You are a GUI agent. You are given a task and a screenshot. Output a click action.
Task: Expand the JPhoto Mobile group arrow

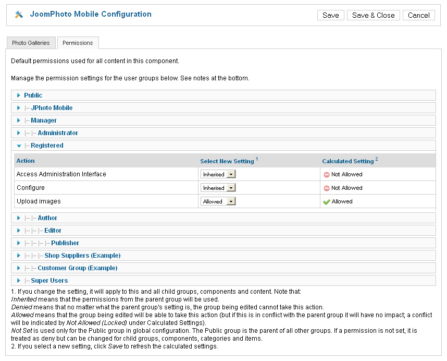click(19, 108)
